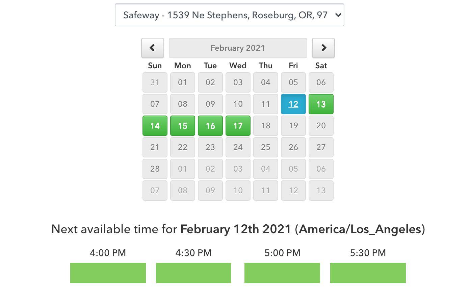Click date February 24 on Wednesday
This screenshot has height=300, width=470.
pyautogui.click(x=238, y=147)
